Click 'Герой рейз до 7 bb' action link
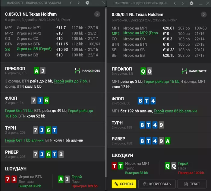This screenshot has height=191, width=211. pos(71,81)
